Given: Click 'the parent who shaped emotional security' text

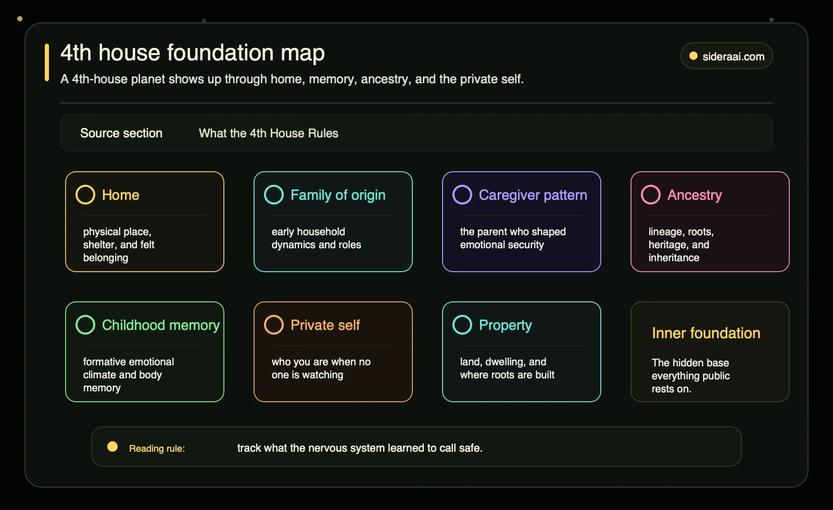Looking at the screenshot, I should tap(513, 238).
